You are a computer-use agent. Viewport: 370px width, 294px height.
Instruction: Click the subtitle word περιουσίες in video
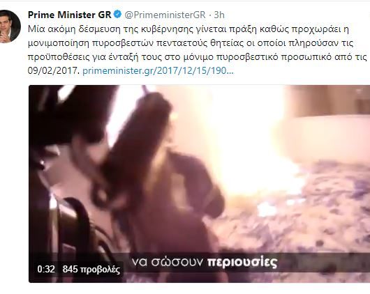click(242, 262)
